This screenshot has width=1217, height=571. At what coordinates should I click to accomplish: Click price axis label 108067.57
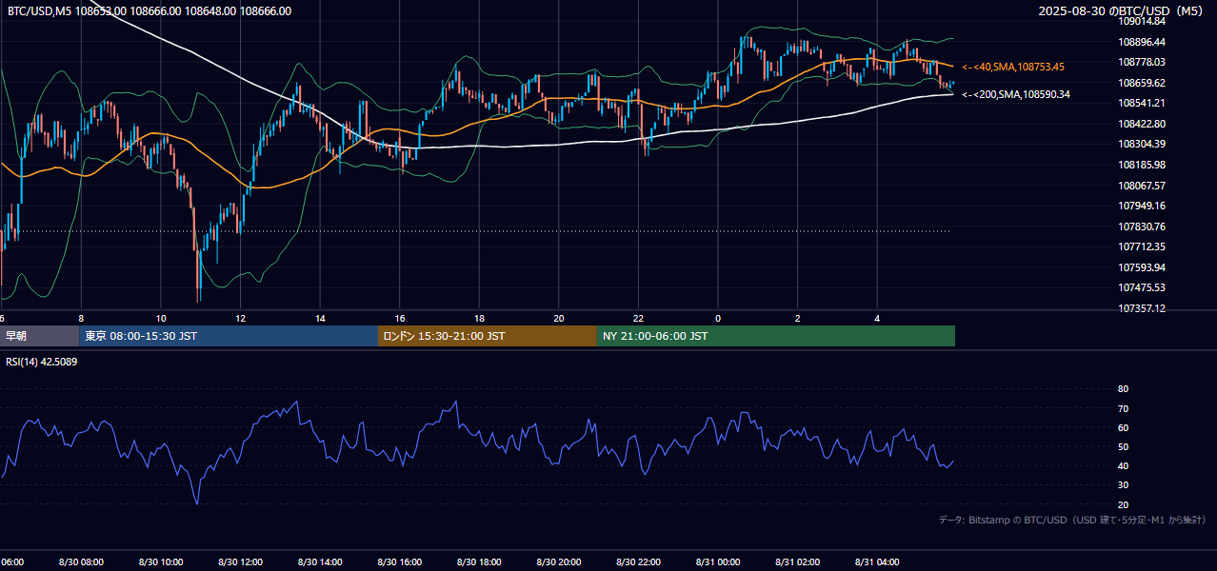[x=1143, y=186]
